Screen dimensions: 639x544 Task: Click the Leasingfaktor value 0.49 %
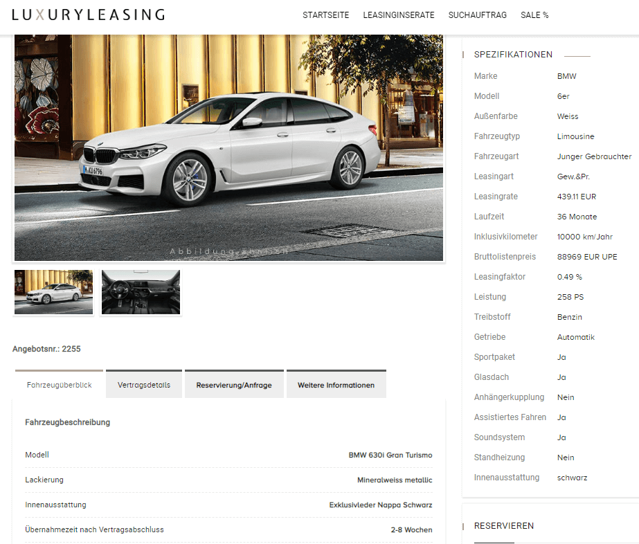[x=570, y=277]
